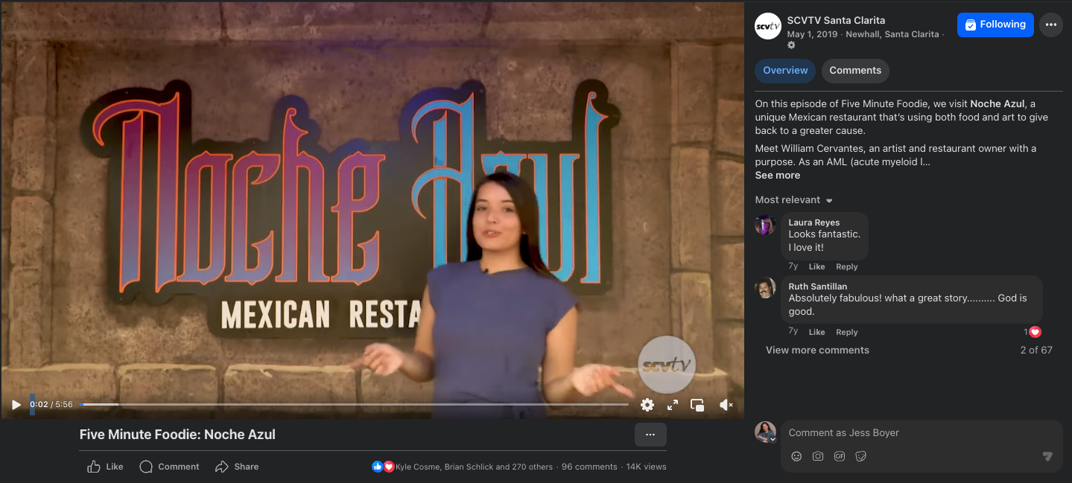This screenshot has height=483, width=1072.
Task: Click the Comment action below video
Action: pyautogui.click(x=169, y=467)
